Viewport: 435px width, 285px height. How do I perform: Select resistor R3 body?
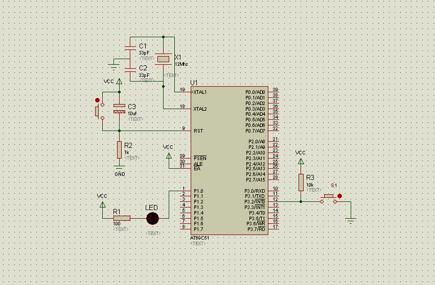301,183
